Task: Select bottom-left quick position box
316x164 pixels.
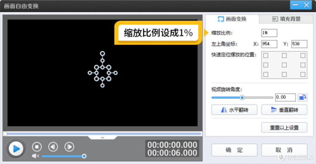Action: coord(266,74)
